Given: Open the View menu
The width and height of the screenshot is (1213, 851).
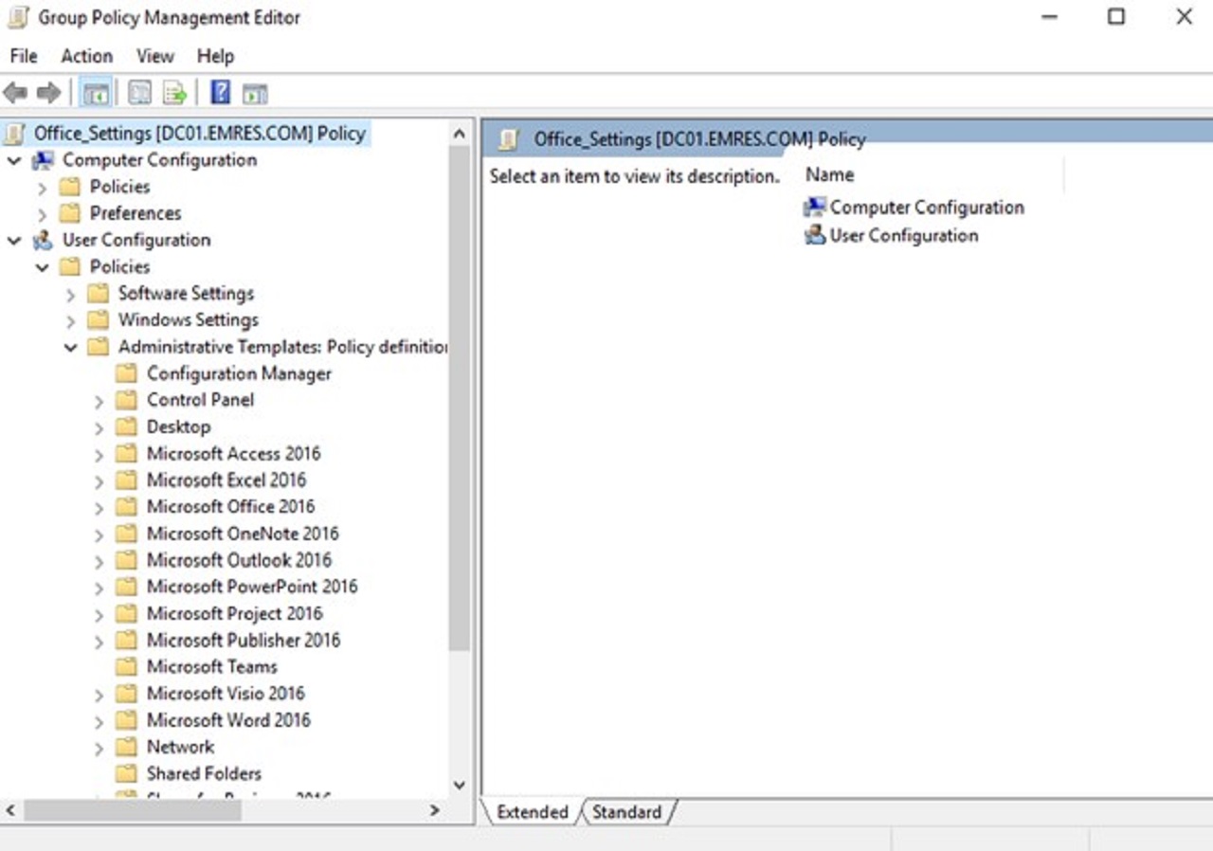Looking at the screenshot, I should (155, 56).
